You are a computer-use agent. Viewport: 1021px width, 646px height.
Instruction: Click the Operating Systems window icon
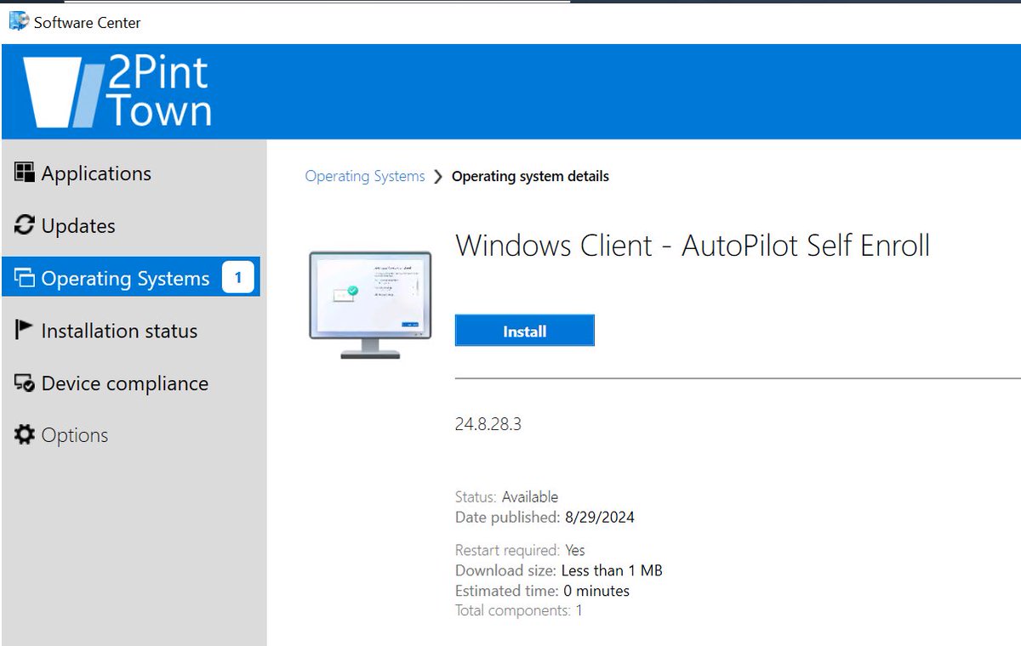pos(25,278)
